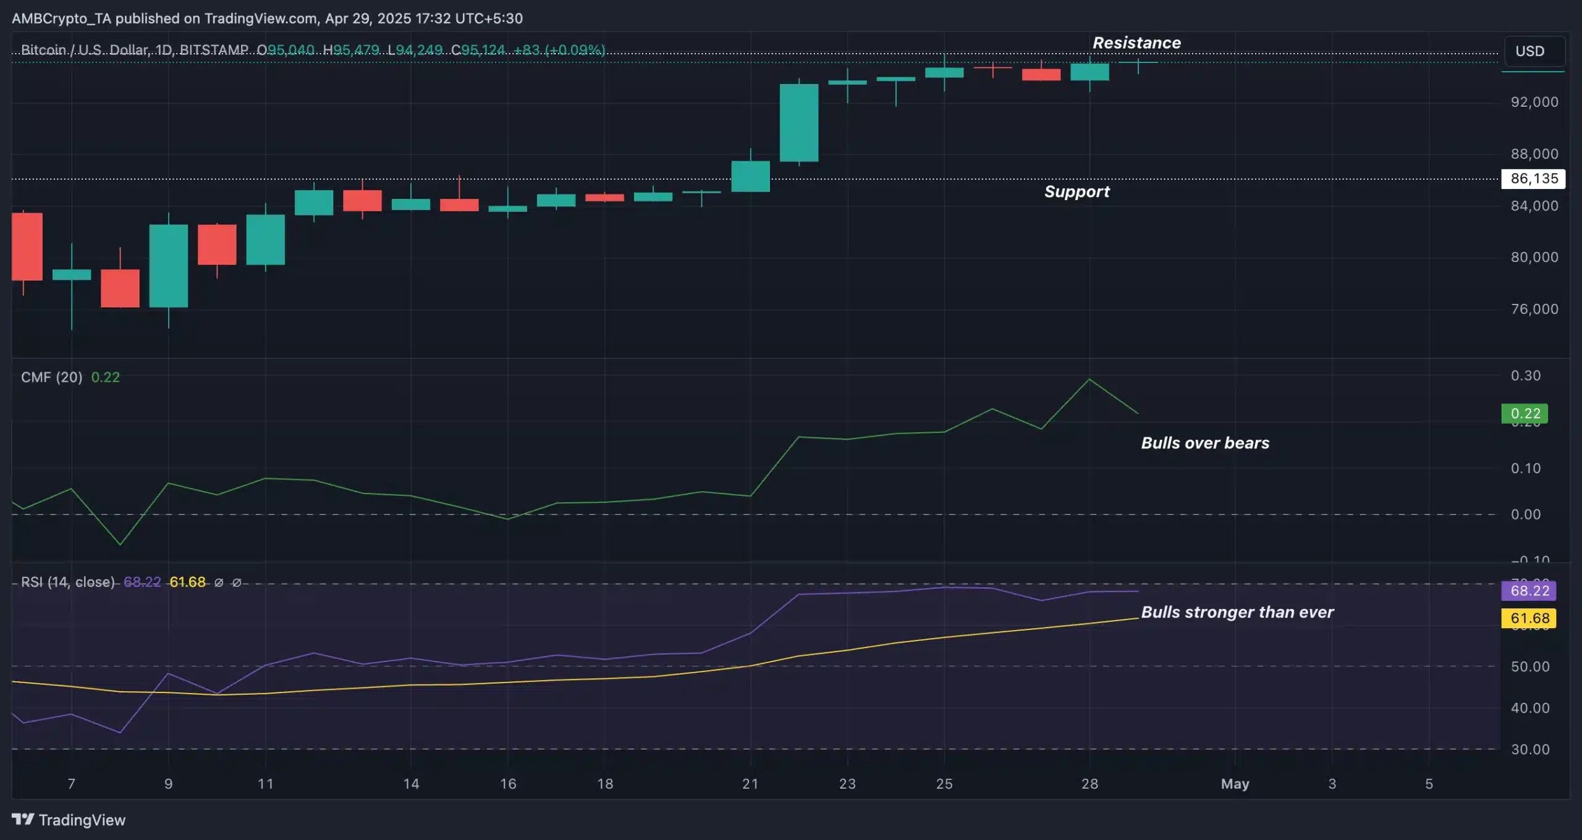The height and width of the screenshot is (840, 1582).
Task: Click the second ø symbol in RSI header
Action: [237, 583]
